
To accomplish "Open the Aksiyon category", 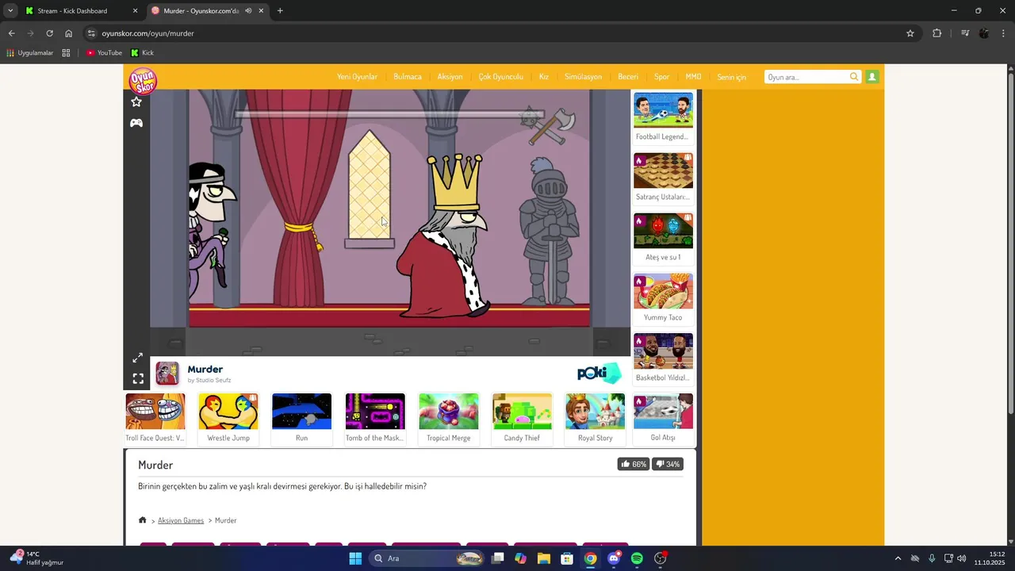I will [x=450, y=77].
